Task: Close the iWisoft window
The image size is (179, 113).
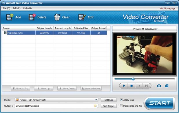Action: (174, 3)
